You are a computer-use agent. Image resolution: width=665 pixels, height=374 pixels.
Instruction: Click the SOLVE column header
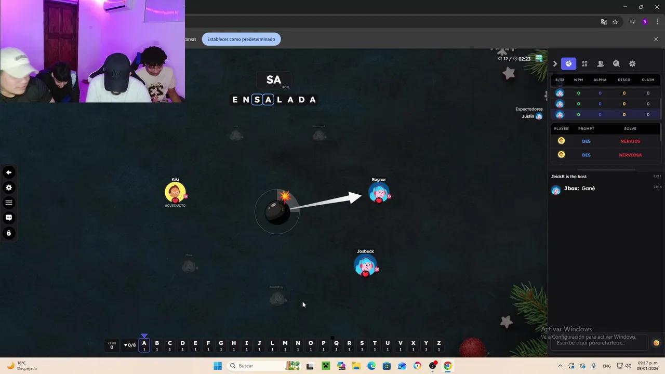pos(630,129)
